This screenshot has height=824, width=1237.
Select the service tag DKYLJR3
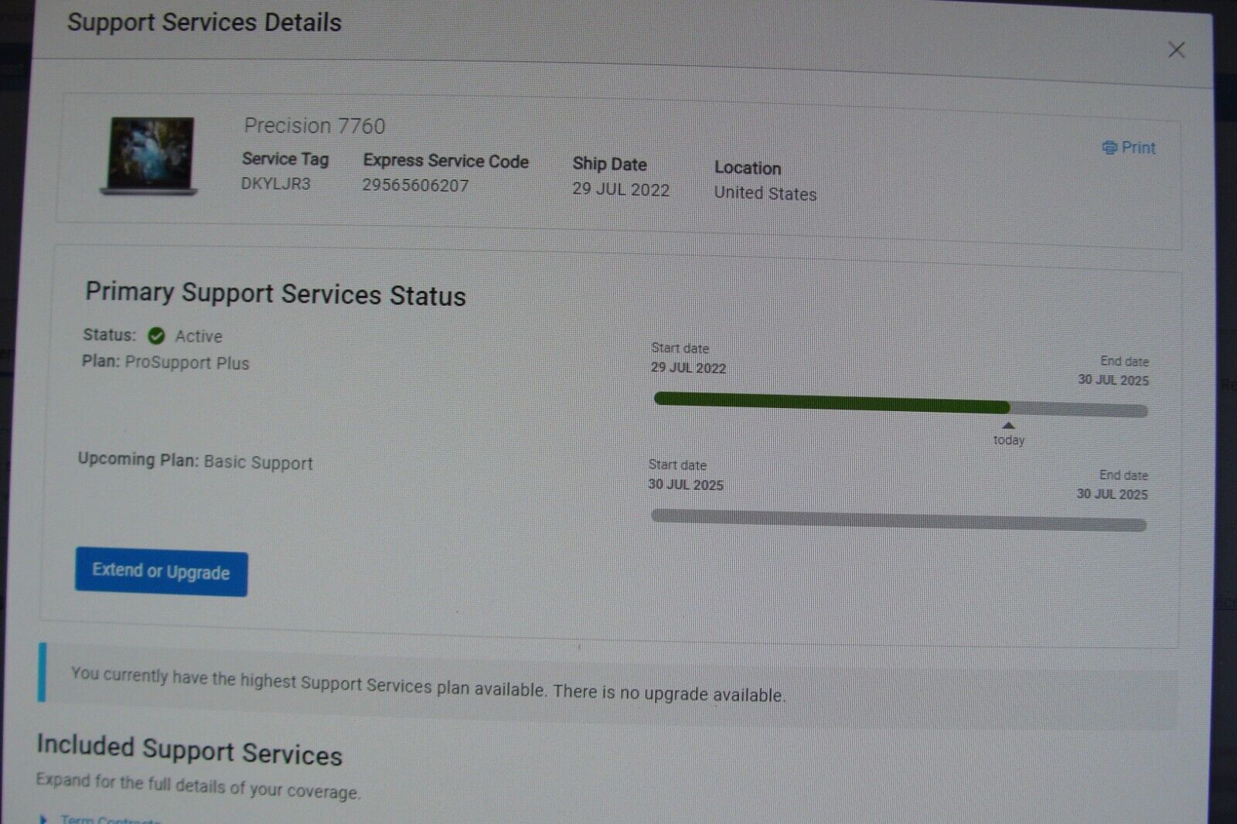click(276, 184)
